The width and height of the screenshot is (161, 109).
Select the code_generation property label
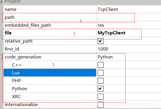pos(23,57)
